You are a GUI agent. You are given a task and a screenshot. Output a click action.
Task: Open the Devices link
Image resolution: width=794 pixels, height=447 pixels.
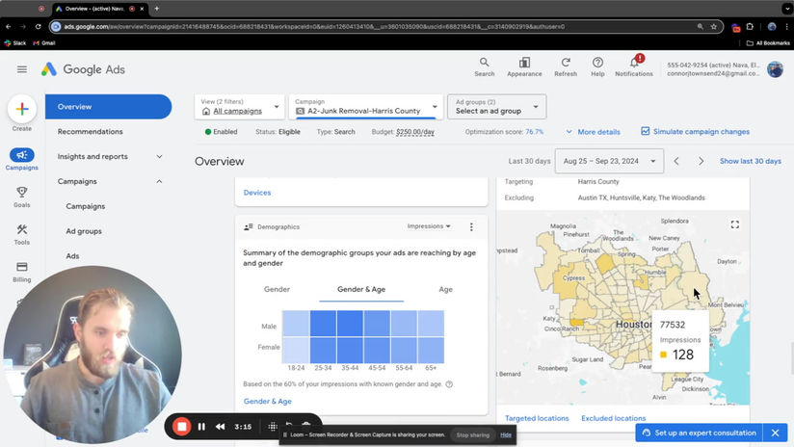[x=256, y=193]
